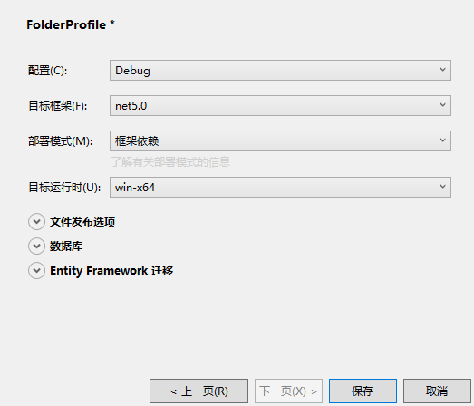
Task: Click the arrow on the 框架依赖 combo box
Action: (442, 140)
